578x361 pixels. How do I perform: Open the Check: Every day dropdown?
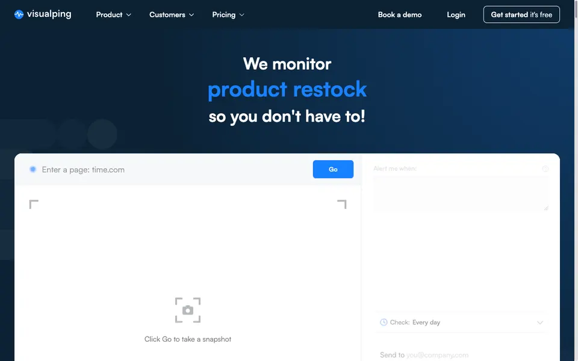click(461, 322)
